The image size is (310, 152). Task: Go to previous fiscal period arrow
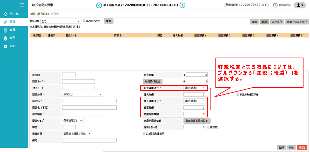[x=99, y=5]
